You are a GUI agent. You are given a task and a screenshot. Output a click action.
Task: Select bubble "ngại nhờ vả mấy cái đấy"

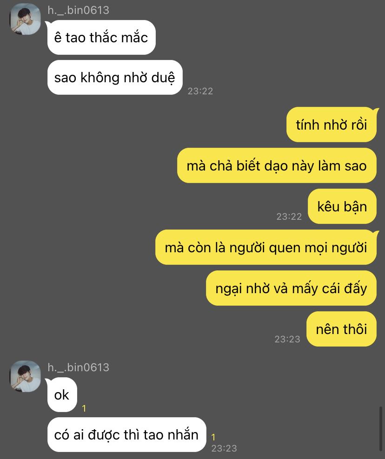coord(291,289)
